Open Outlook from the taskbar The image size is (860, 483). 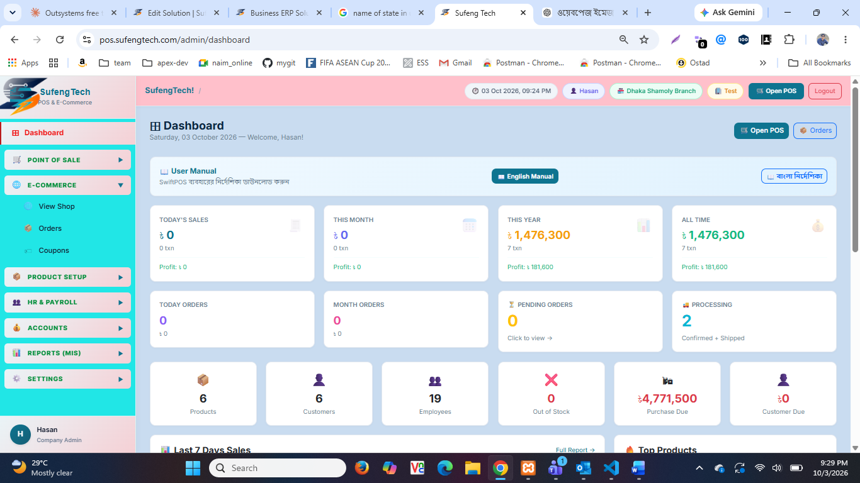(583, 468)
